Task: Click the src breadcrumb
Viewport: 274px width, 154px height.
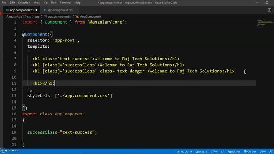Action: (29, 16)
